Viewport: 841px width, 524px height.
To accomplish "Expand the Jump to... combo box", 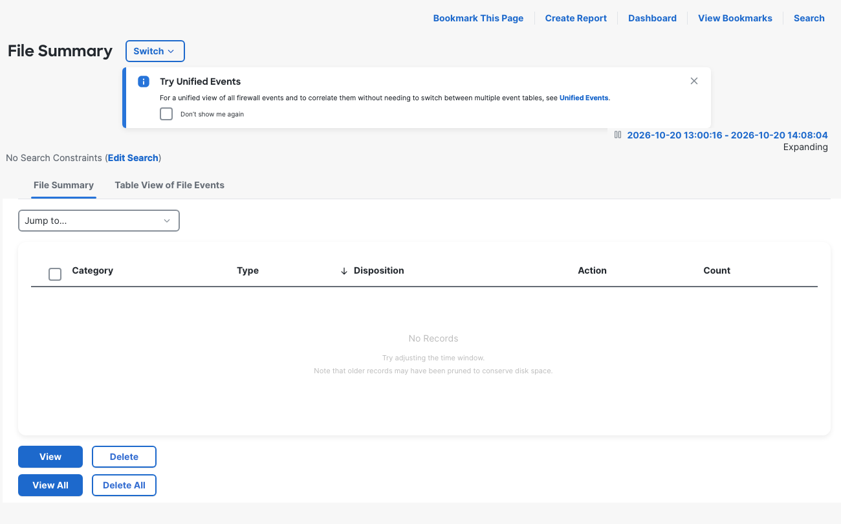I will coord(98,221).
